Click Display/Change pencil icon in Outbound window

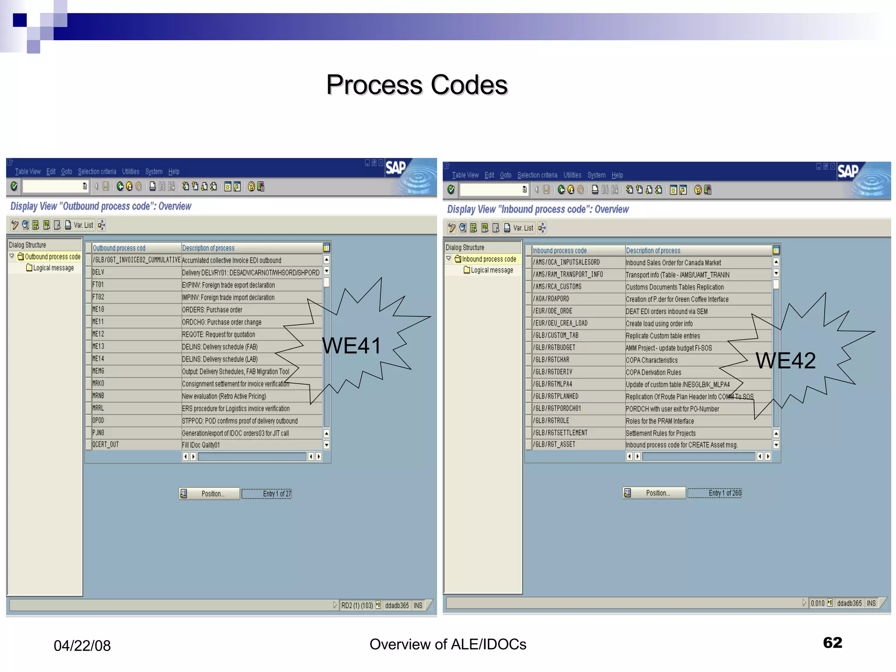[15, 225]
